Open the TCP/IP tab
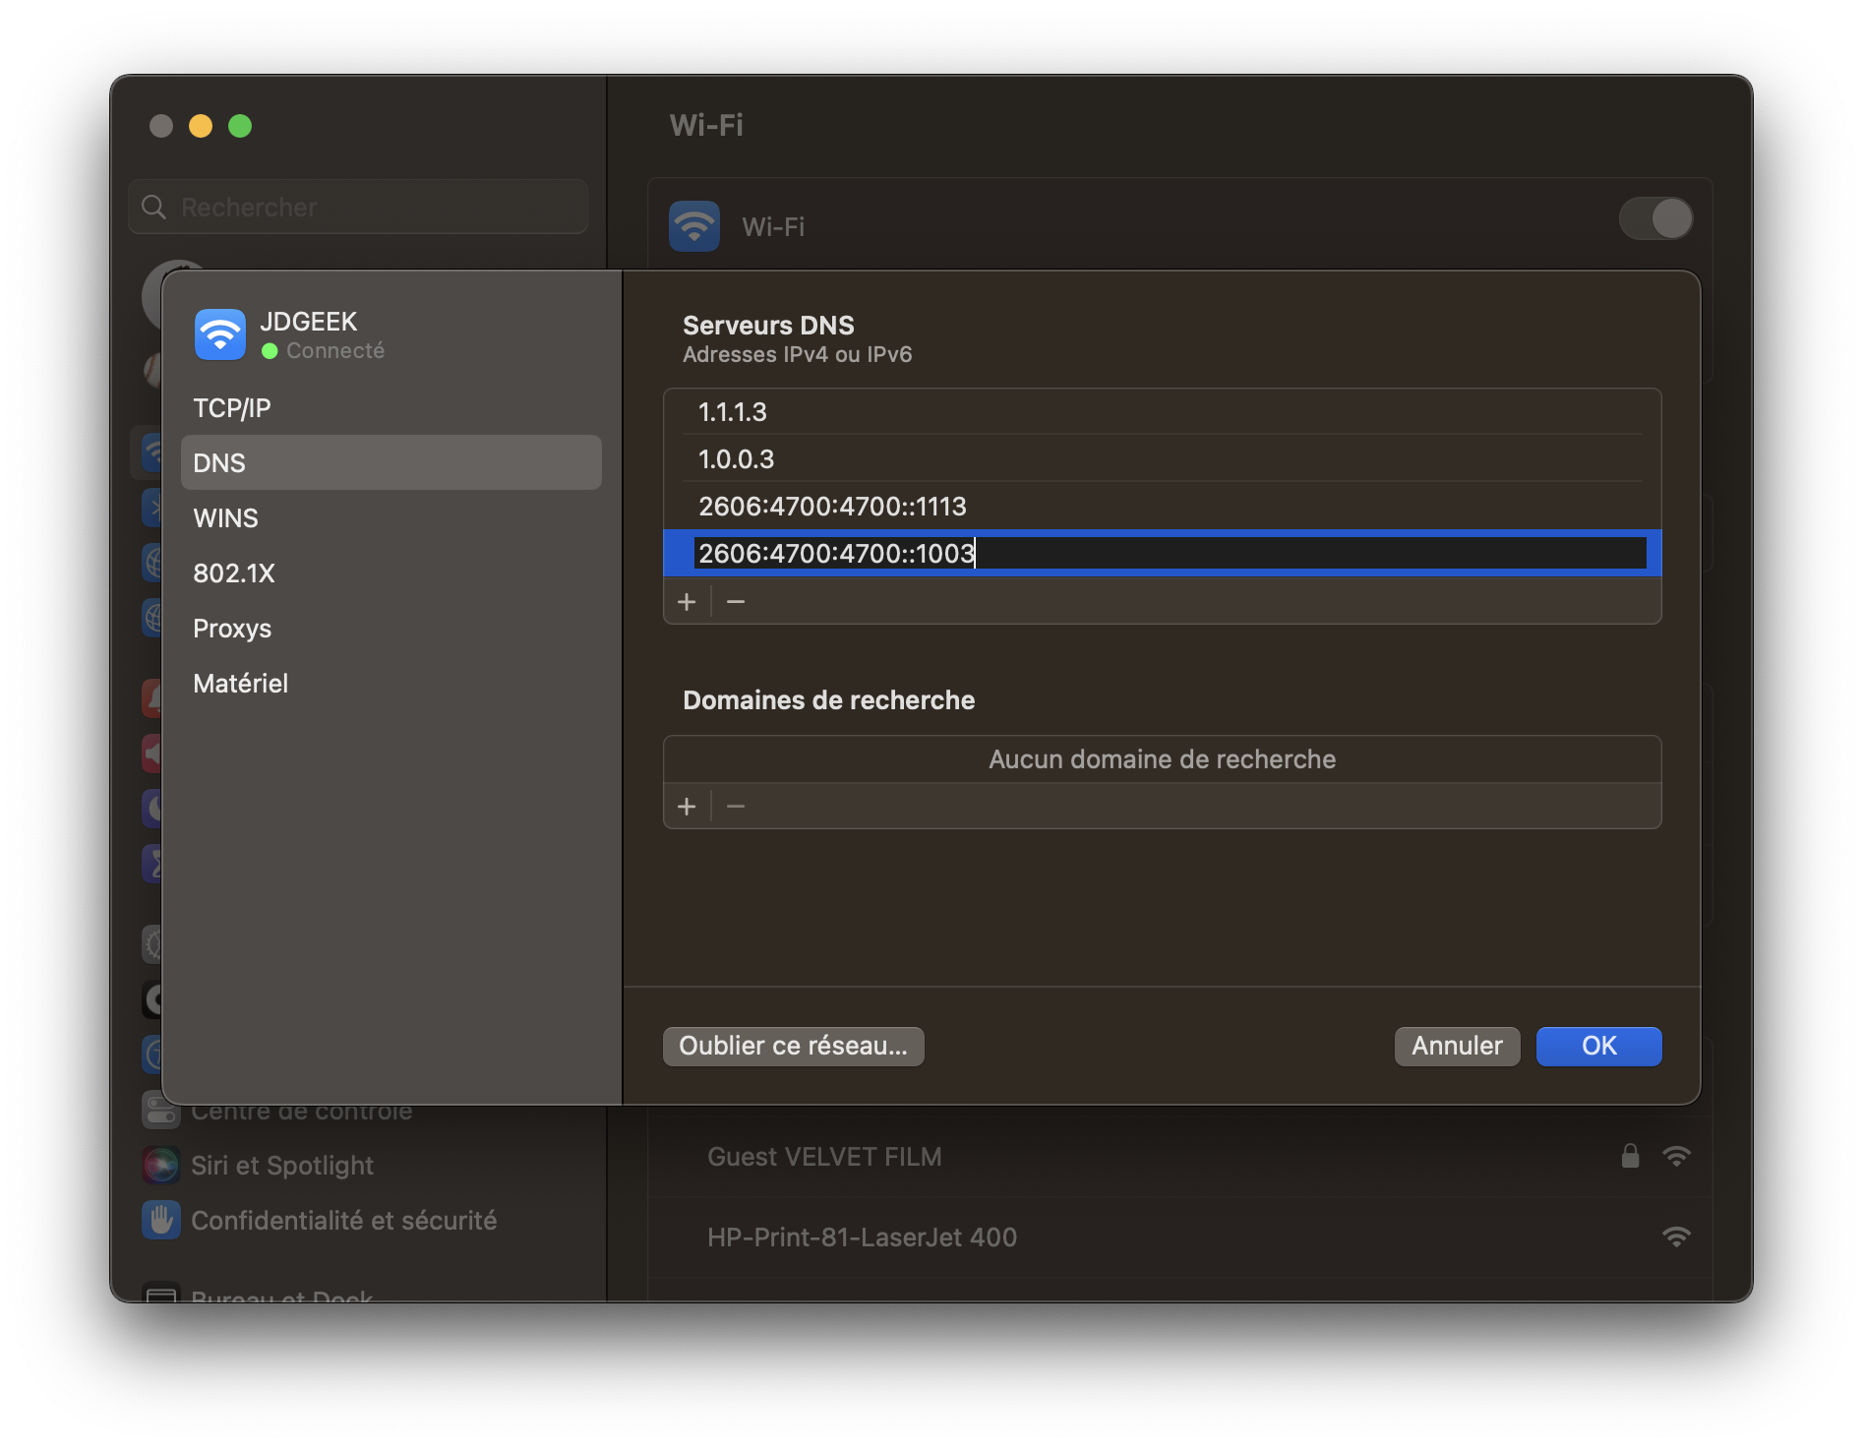 (391, 408)
